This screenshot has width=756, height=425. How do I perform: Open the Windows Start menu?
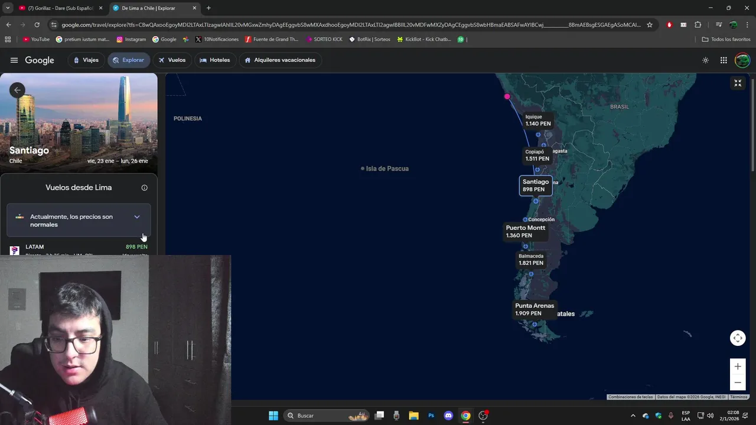click(273, 416)
